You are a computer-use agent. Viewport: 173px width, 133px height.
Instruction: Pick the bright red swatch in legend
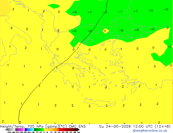59,129
